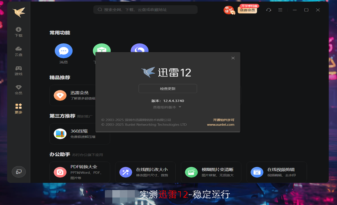Click the 苏打办公旗下应用 subtitle

click(x=87, y=155)
